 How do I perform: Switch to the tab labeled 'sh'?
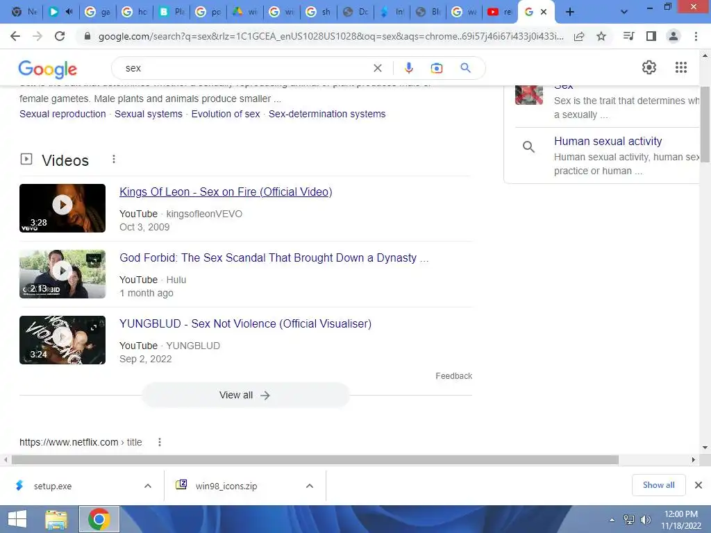click(x=318, y=12)
